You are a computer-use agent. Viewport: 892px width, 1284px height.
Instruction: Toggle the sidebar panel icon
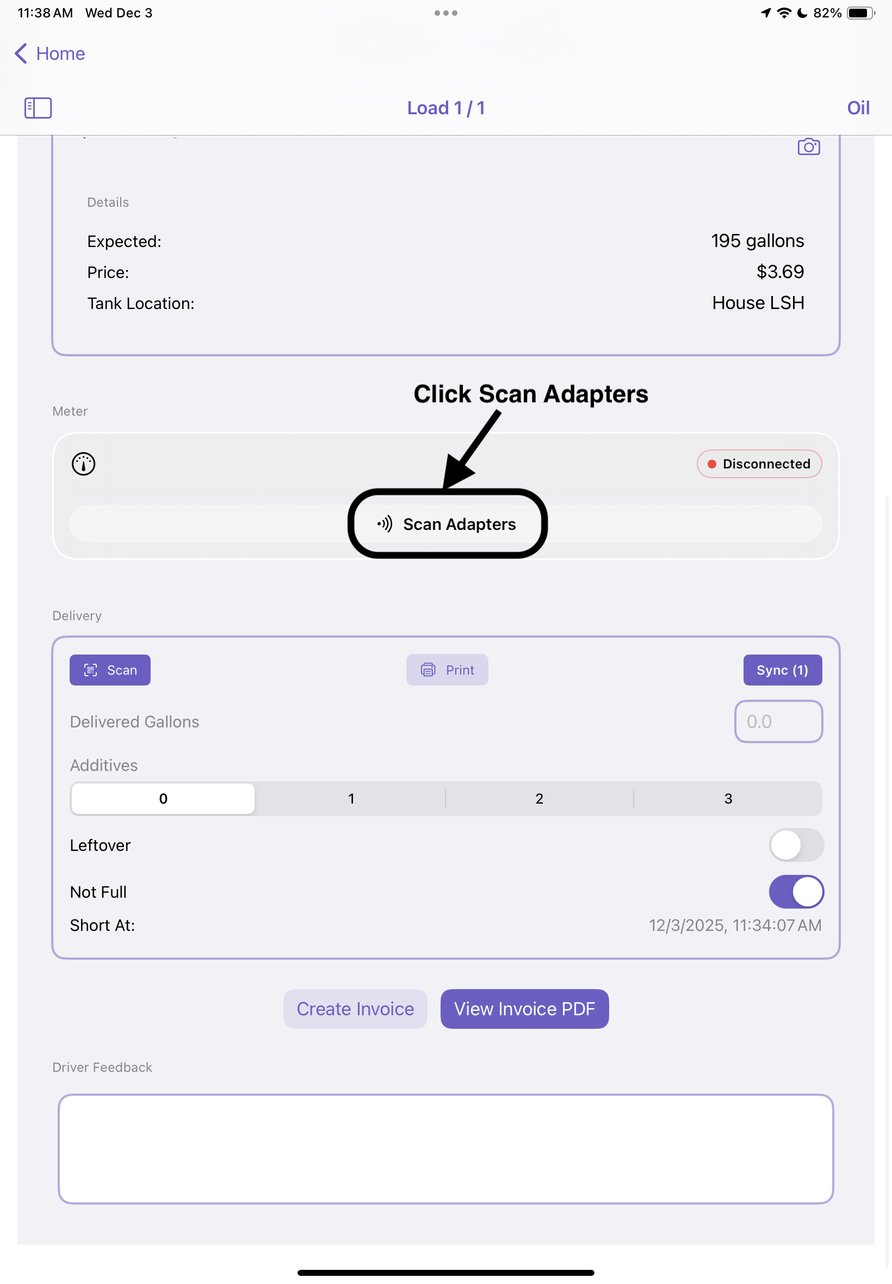[38, 108]
